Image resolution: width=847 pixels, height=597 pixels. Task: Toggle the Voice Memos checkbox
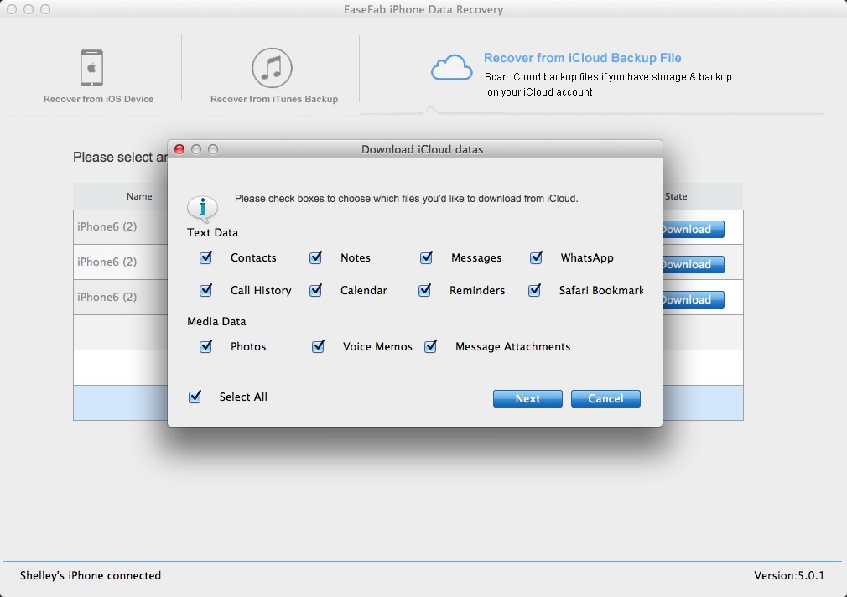(x=318, y=346)
